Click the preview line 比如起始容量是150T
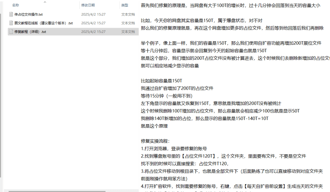 (161, 81)
